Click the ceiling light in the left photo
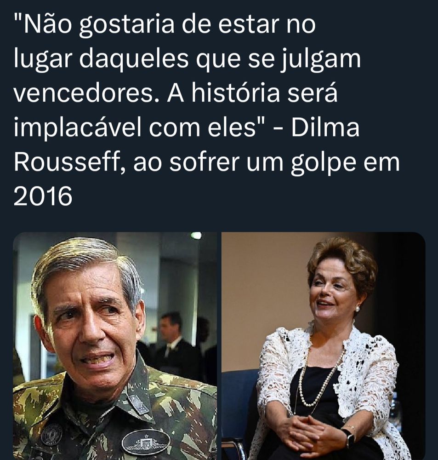Image resolution: width=438 pixels, height=460 pixels. (x=196, y=235)
